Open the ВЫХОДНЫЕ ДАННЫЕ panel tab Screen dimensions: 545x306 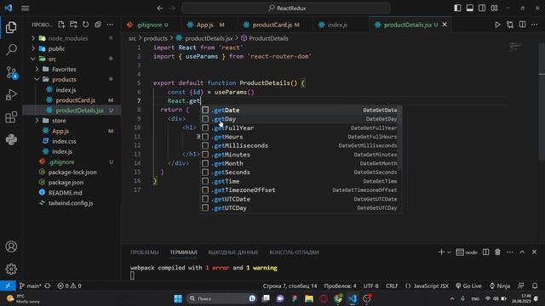coord(233,252)
